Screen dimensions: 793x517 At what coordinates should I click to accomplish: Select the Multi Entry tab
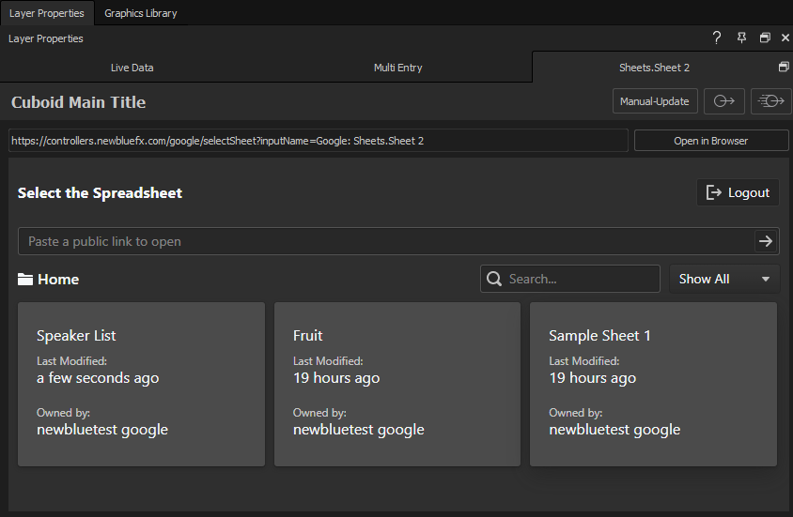tap(397, 68)
